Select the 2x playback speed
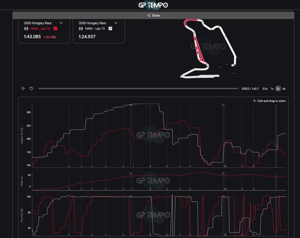Viewport: 300px width, 238px height. pos(278,89)
